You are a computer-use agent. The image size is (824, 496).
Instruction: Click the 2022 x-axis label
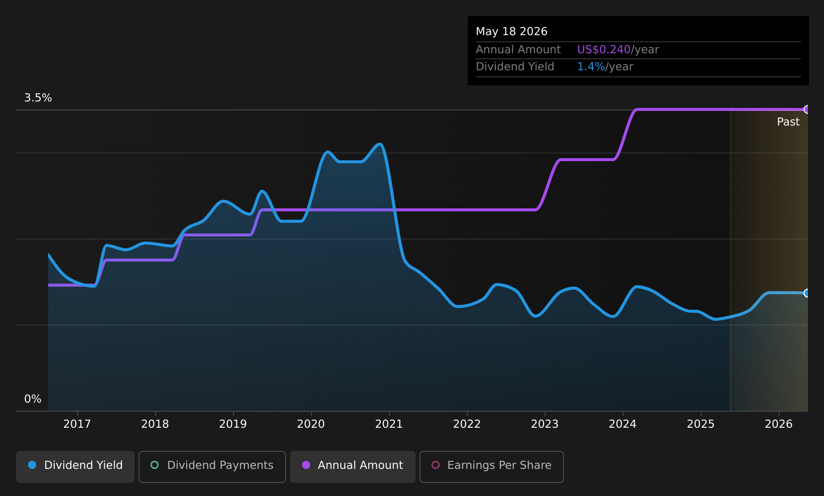[x=467, y=424]
